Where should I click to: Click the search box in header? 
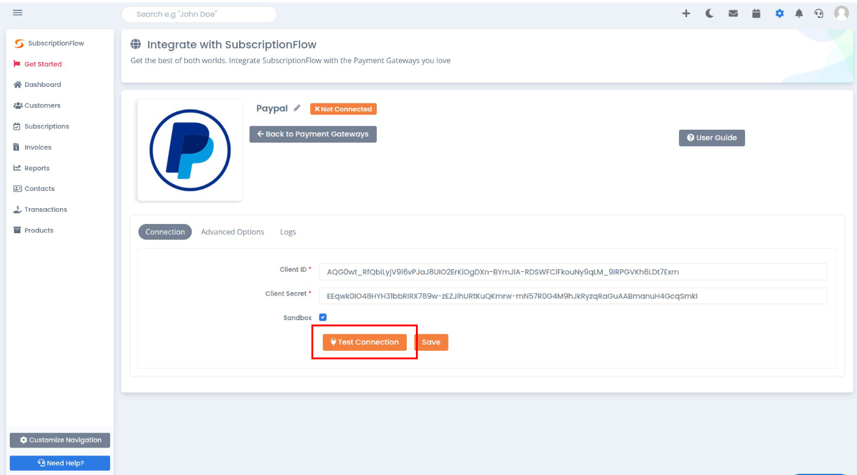point(199,14)
